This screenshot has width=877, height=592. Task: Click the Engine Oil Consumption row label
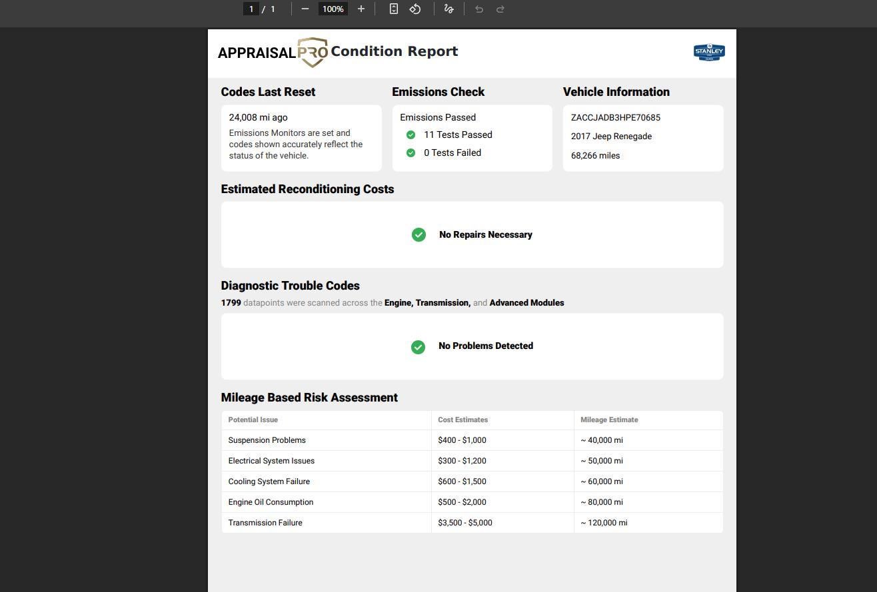click(x=271, y=503)
